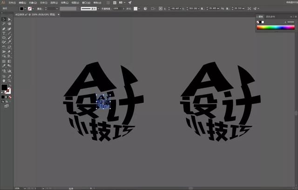Open the stroke weight dropdown
This screenshot has height=190, width=298.
[x=57, y=9]
